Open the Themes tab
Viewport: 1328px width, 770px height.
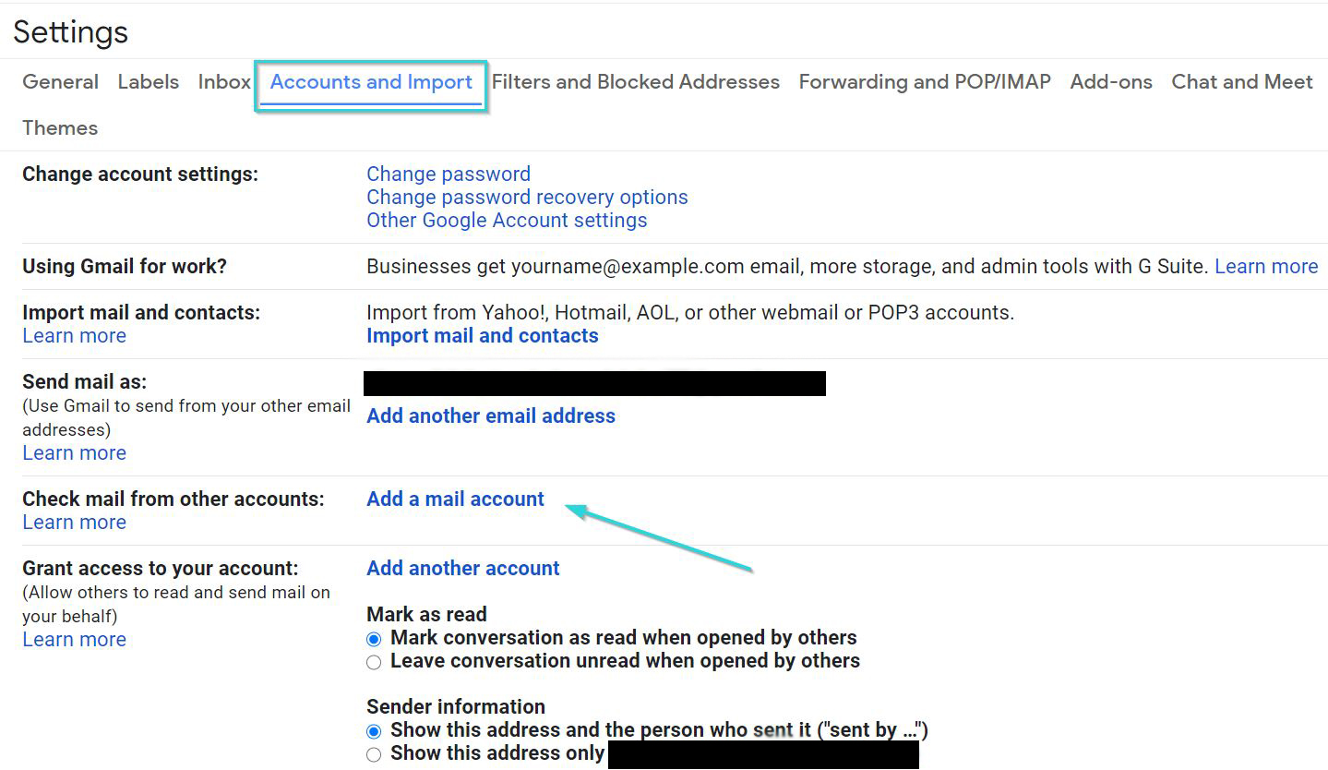point(60,127)
